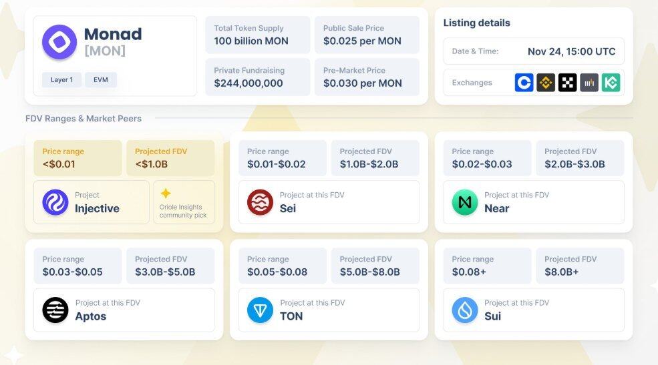The height and width of the screenshot is (365, 658).
Task: Click the Oriole Insights community pick star
Action: pyautogui.click(x=166, y=194)
